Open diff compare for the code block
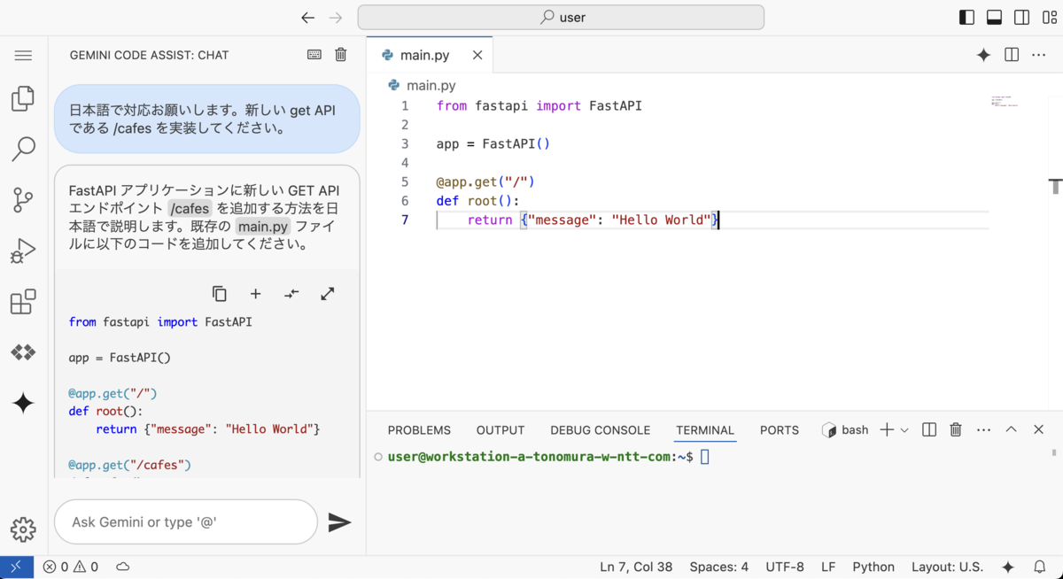 291,294
